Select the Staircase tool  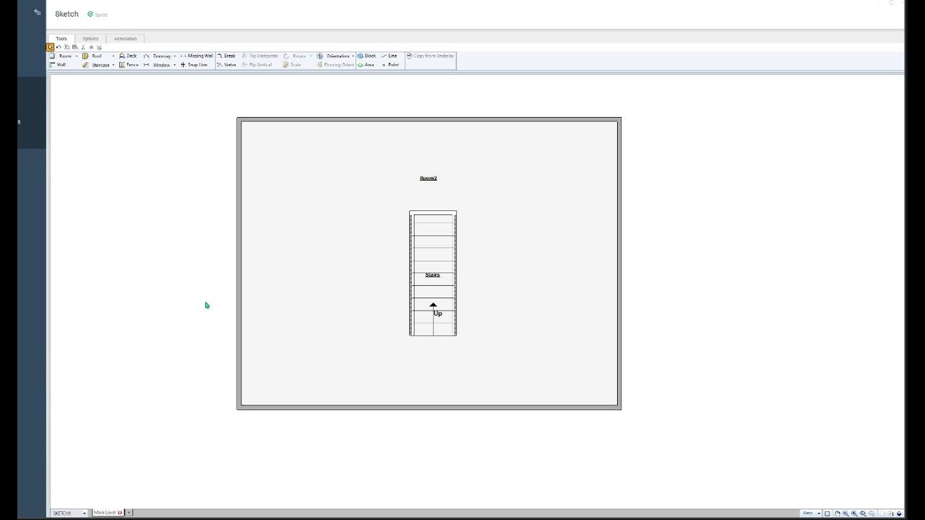(x=95, y=65)
